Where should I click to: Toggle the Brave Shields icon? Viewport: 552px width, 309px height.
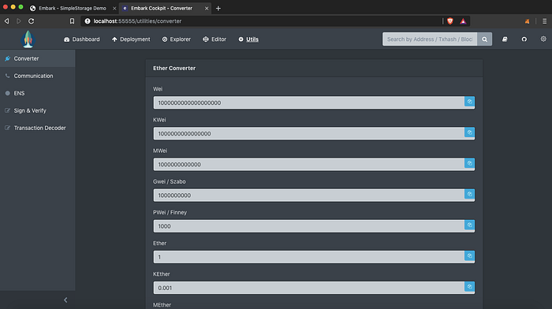click(x=450, y=21)
